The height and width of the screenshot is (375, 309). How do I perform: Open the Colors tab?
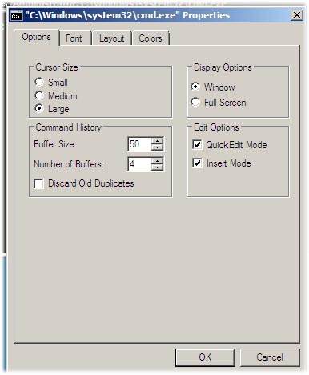(150, 38)
